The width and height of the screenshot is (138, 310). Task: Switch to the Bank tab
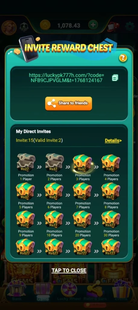17,291
